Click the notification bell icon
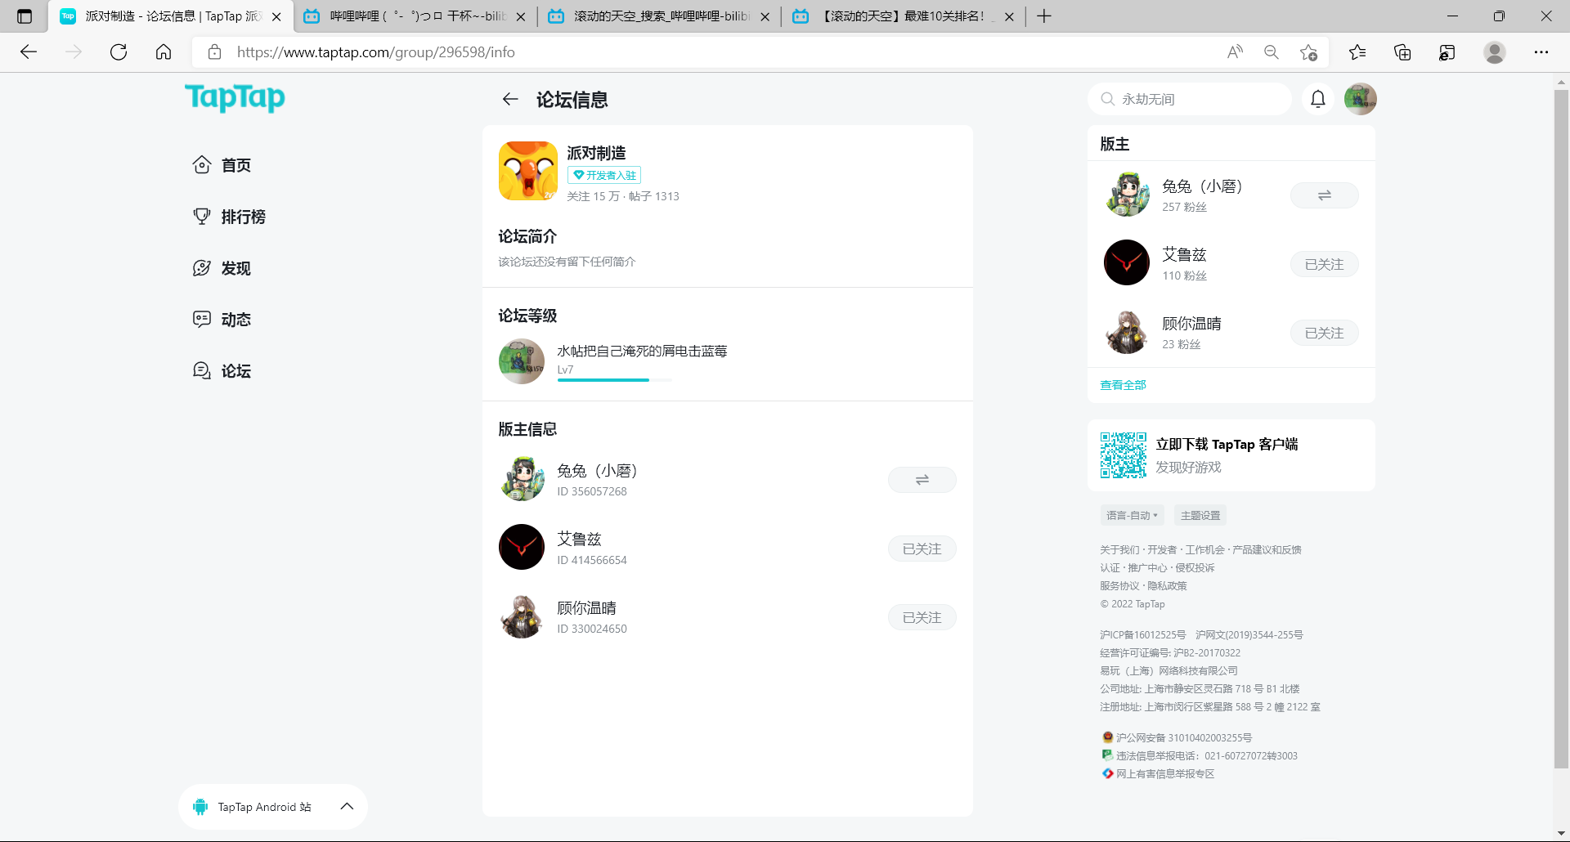 [1317, 99]
